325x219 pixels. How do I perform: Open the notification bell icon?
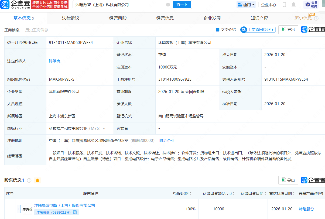pyautogui.click(x=293, y=5)
